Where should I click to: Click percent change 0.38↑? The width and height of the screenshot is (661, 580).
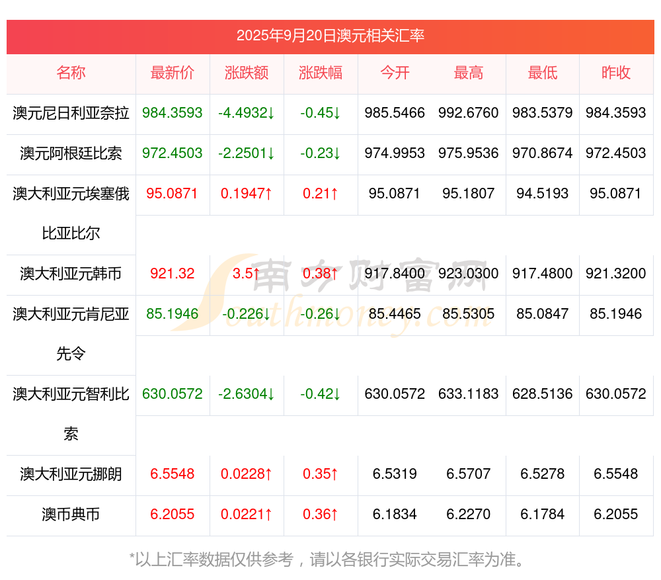[321, 274]
